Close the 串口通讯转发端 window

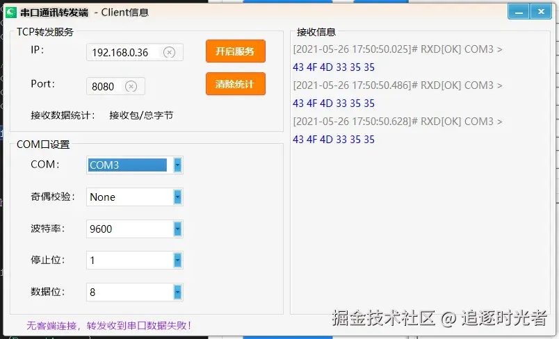tap(541, 12)
